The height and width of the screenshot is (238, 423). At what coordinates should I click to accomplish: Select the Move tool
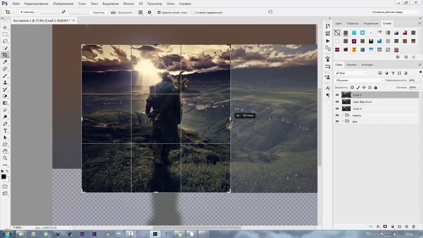[x=5, y=28]
